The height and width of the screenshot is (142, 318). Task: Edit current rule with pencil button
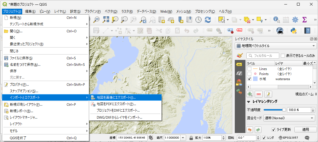coord(268,94)
